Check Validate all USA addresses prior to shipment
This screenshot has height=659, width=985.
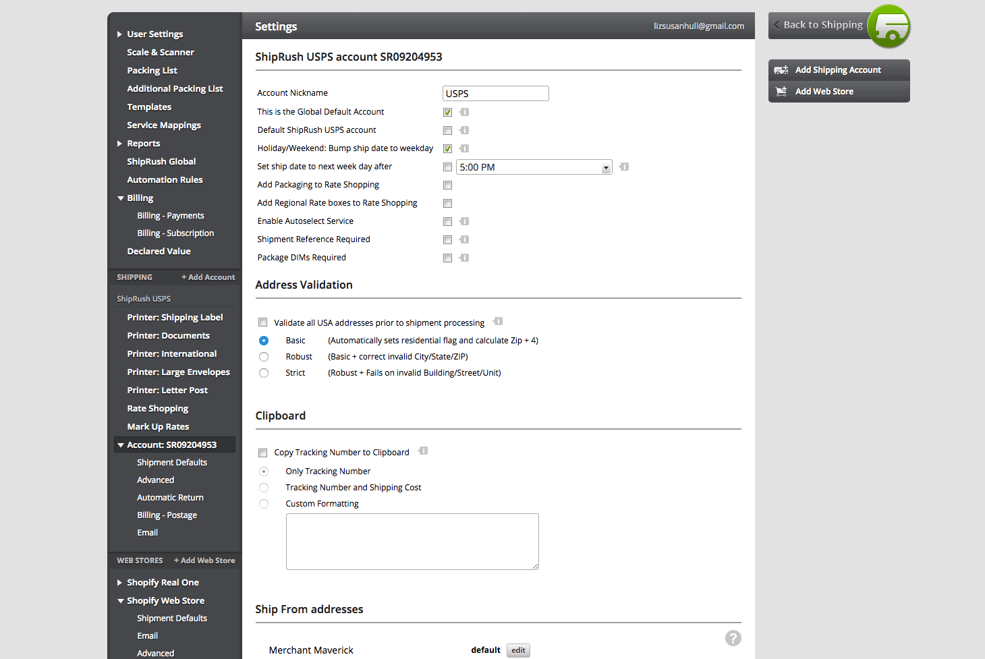(263, 322)
